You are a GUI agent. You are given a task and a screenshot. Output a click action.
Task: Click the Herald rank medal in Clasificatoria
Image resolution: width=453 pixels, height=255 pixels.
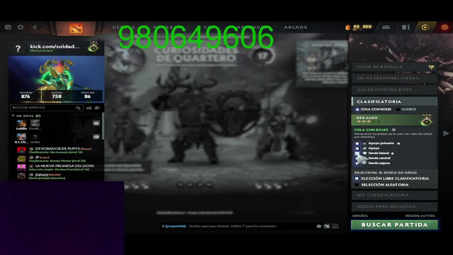(426, 120)
